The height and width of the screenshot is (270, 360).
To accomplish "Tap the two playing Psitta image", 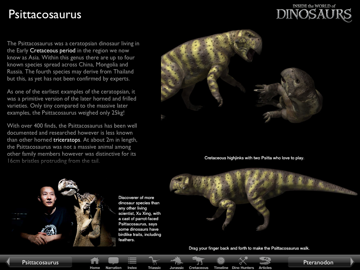I will [242, 76].
